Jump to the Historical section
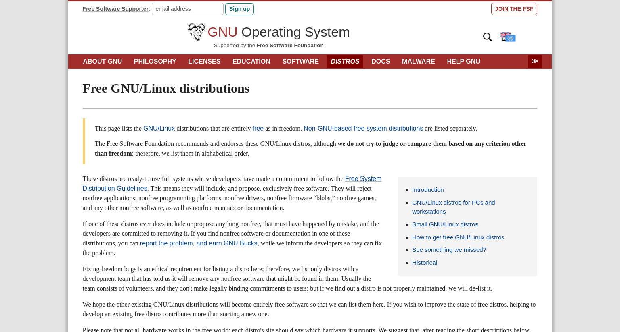This screenshot has width=620, height=332. (x=424, y=263)
